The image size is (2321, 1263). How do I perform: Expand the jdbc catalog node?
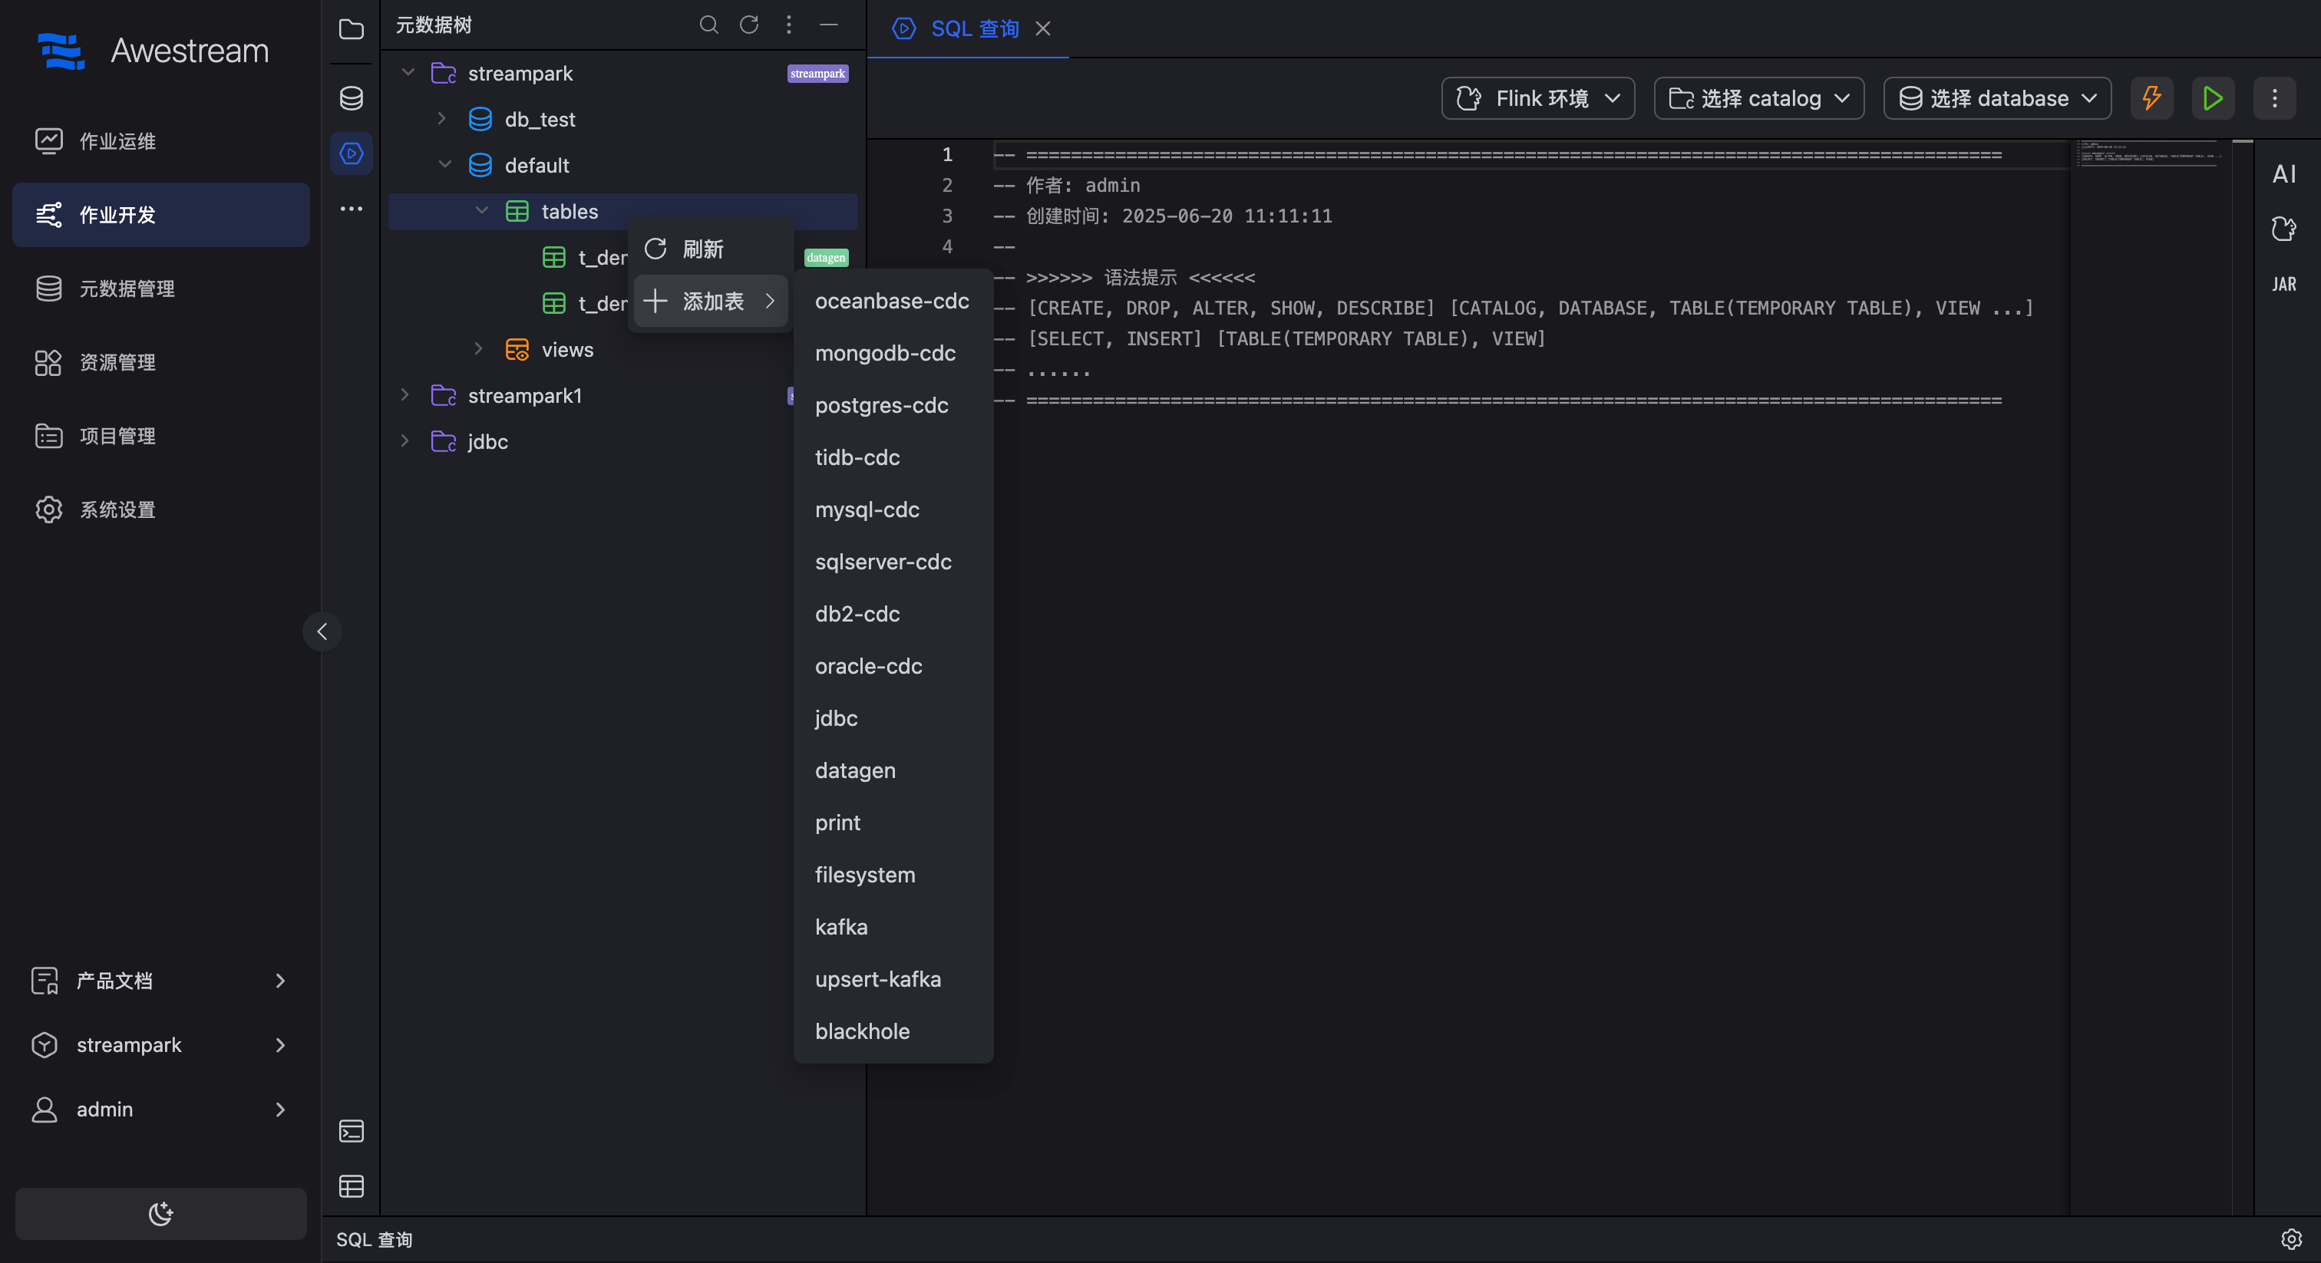[x=404, y=440]
